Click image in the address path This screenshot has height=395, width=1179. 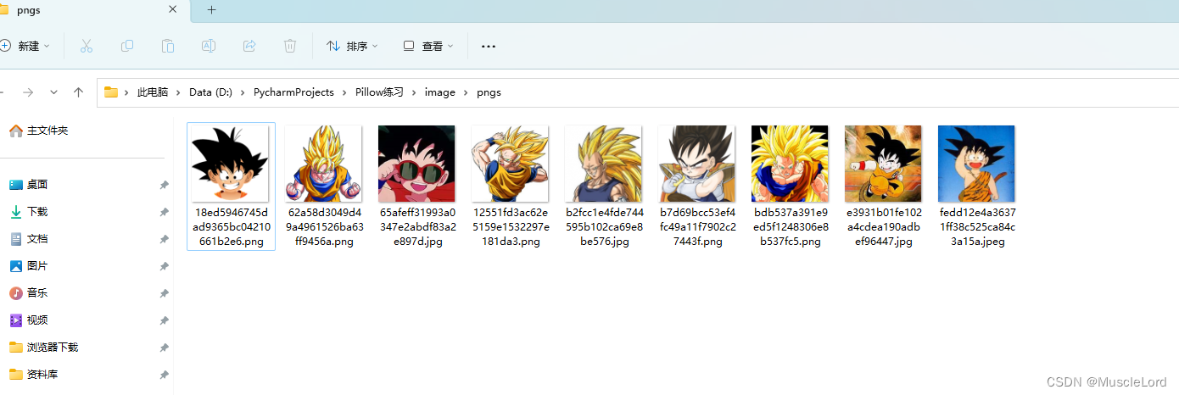[x=440, y=92]
